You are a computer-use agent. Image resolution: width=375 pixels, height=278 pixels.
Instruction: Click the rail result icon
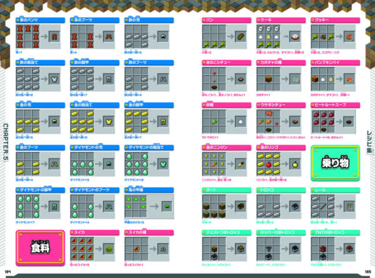(x=349, y=207)
